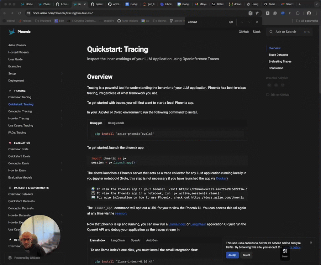Image resolution: width=321 pixels, height=265 pixels.
Task: Select the OpenAI code tab
Action: [x=135, y=240]
